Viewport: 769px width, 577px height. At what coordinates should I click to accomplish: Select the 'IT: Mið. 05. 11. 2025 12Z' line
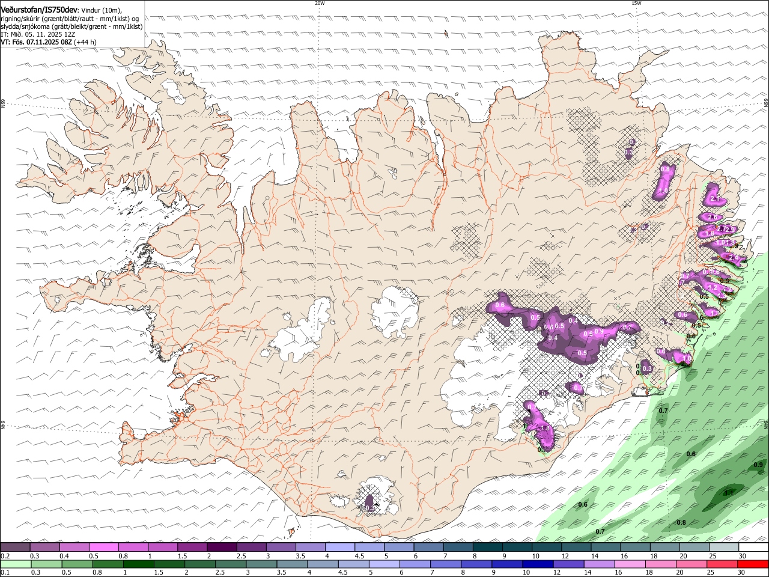38,34
